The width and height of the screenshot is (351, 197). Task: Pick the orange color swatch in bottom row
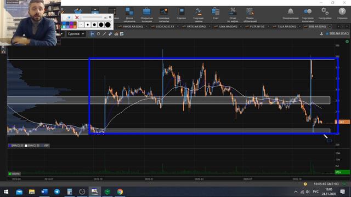point(75,26)
